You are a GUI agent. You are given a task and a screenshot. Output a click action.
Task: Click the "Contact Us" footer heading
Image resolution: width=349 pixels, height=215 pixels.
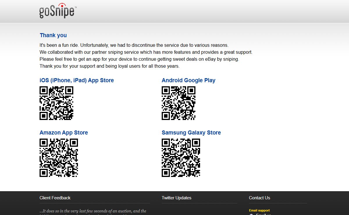coord(259,198)
